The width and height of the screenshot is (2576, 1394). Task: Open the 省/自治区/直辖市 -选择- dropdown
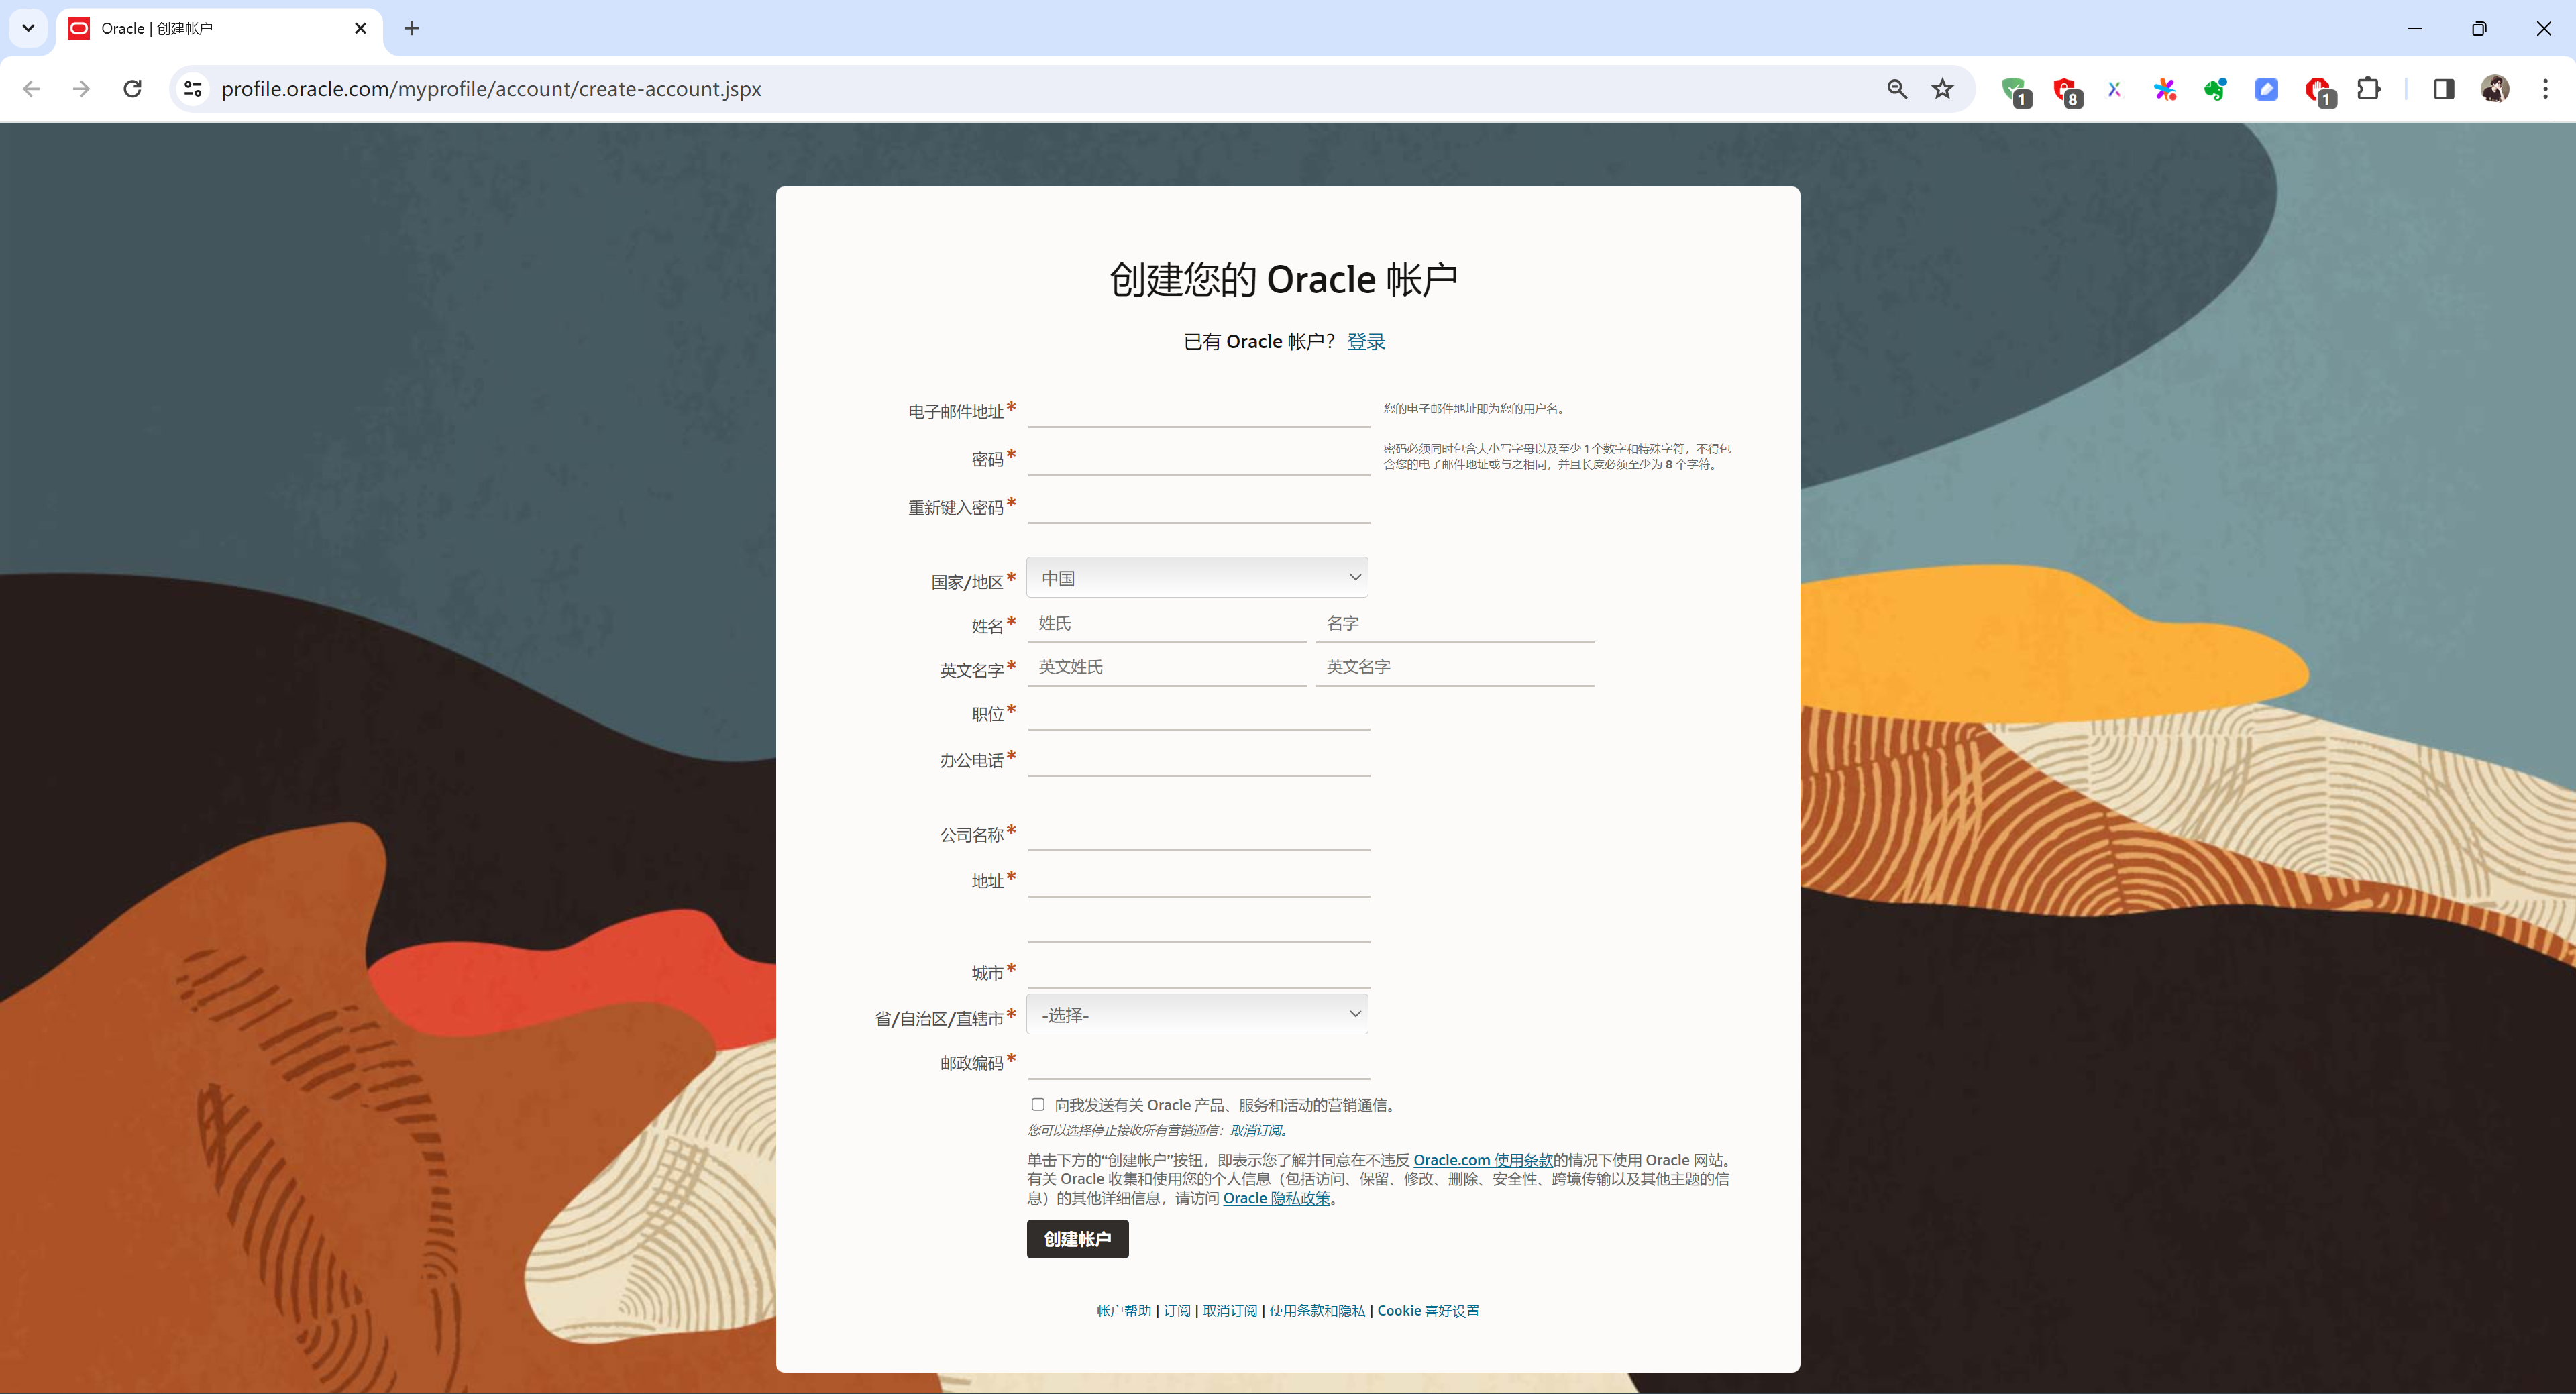(1197, 1014)
